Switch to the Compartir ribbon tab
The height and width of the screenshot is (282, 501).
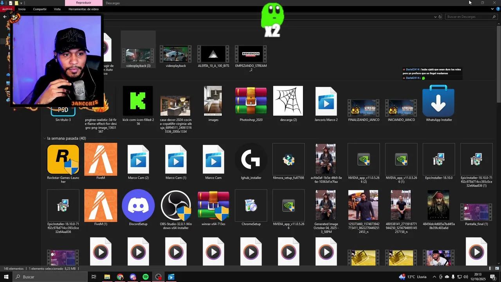click(x=40, y=9)
